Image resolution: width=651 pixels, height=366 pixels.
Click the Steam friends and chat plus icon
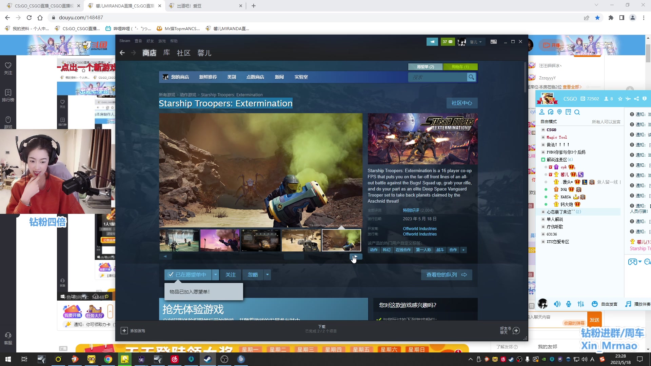coord(516,330)
